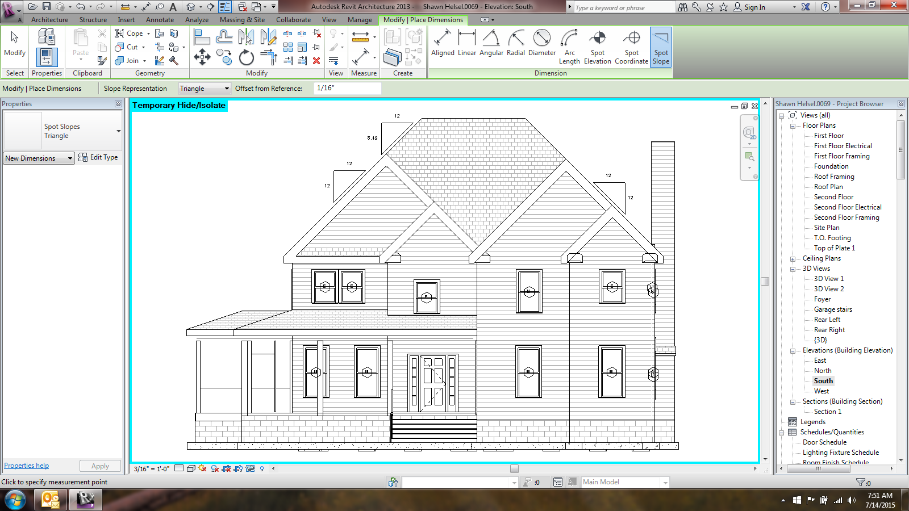This screenshot has width=909, height=511.
Task: Click the Trim/Extend to Corner tool
Action: [x=269, y=57]
